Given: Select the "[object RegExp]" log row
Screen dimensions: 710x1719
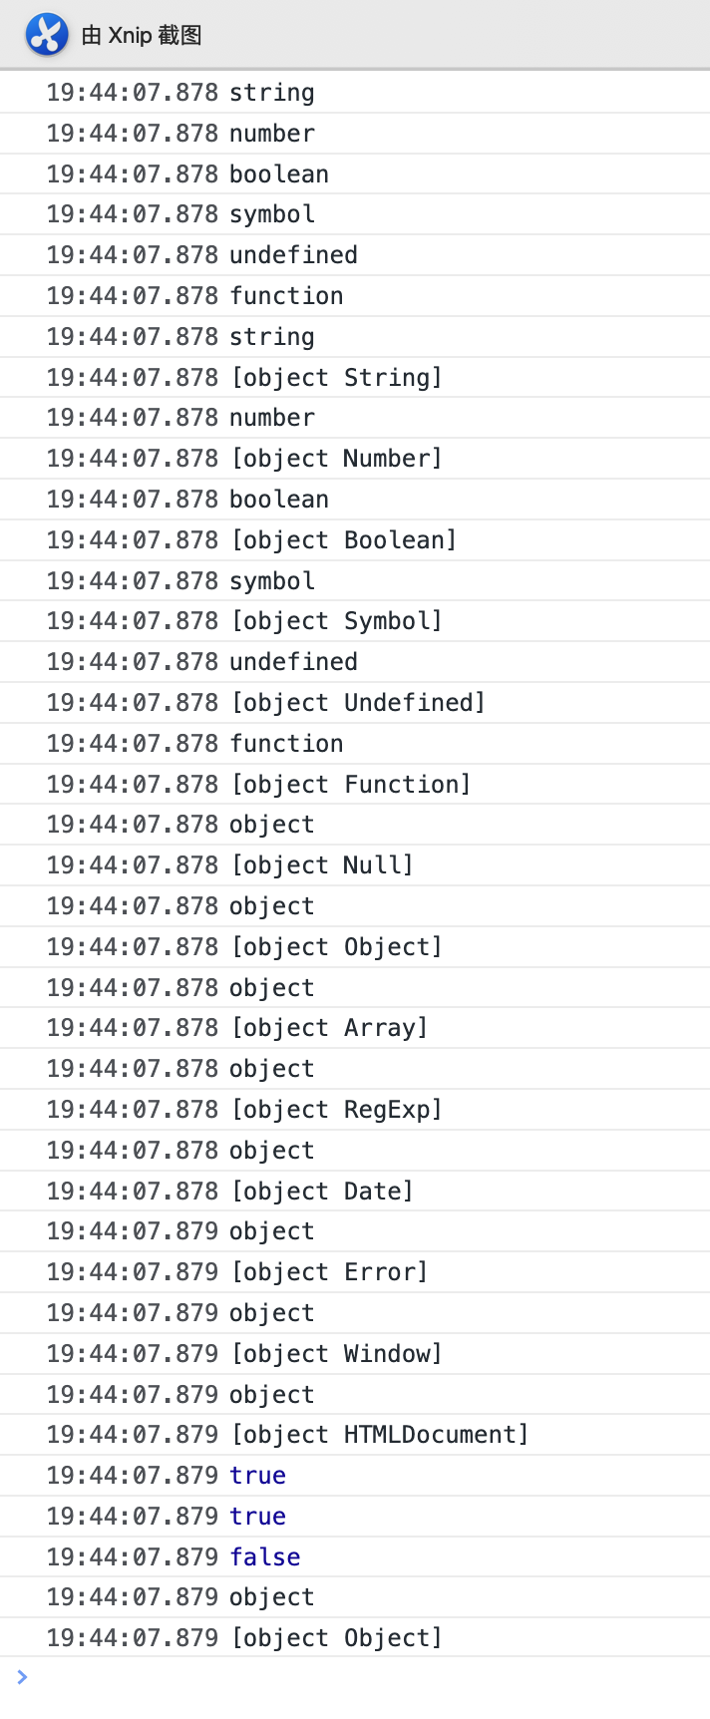Looking at the screenshot, I should pos(336,1110).
